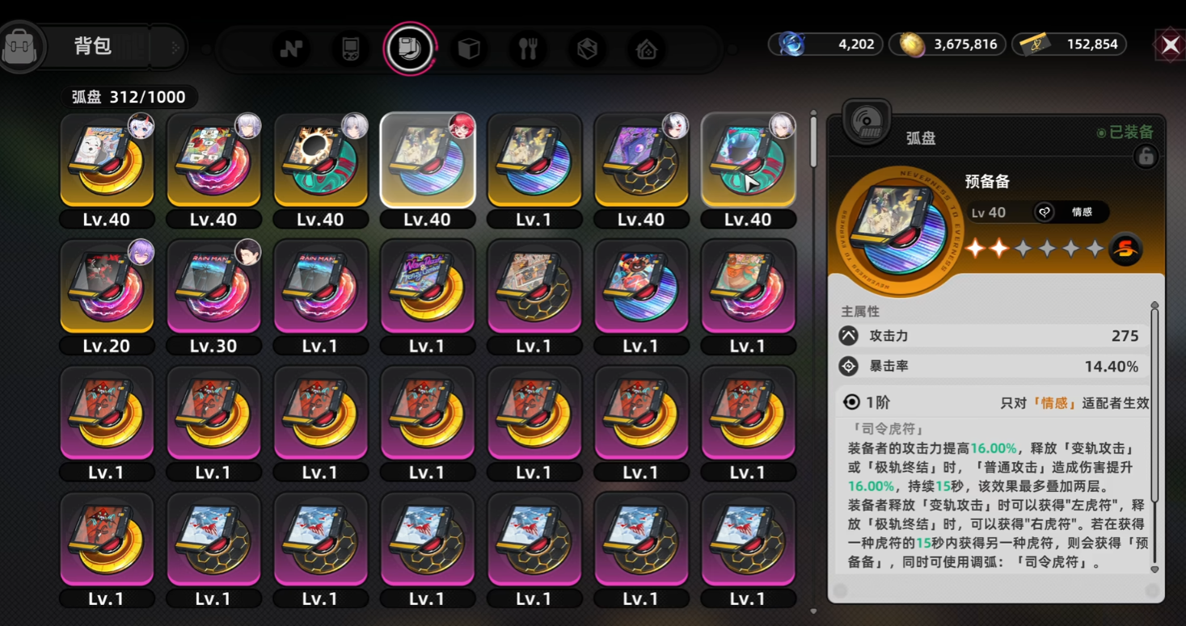Select the cube materials tab
Screen dimensions: 1186x626
click(469, 49)
